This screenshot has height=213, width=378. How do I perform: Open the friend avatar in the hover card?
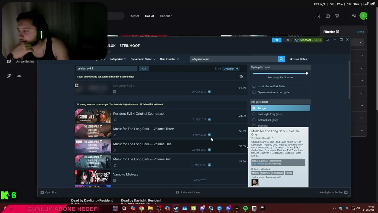(255, 183)
